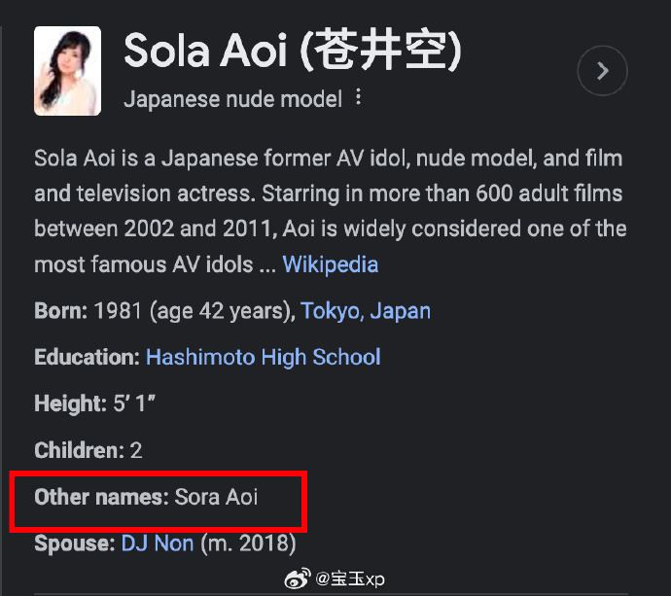Viewport: 671px width, 596px height.
Task: Click the circular right-chevron button
Action: coord(602,71)
